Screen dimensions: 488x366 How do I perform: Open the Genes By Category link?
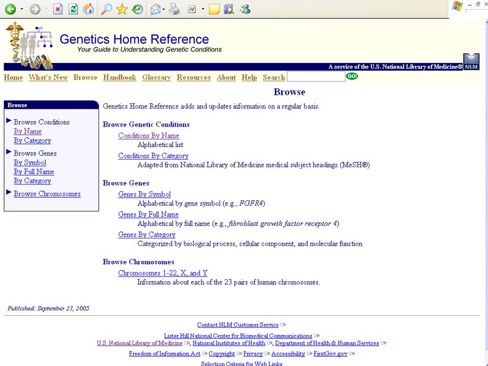[146, 235]
